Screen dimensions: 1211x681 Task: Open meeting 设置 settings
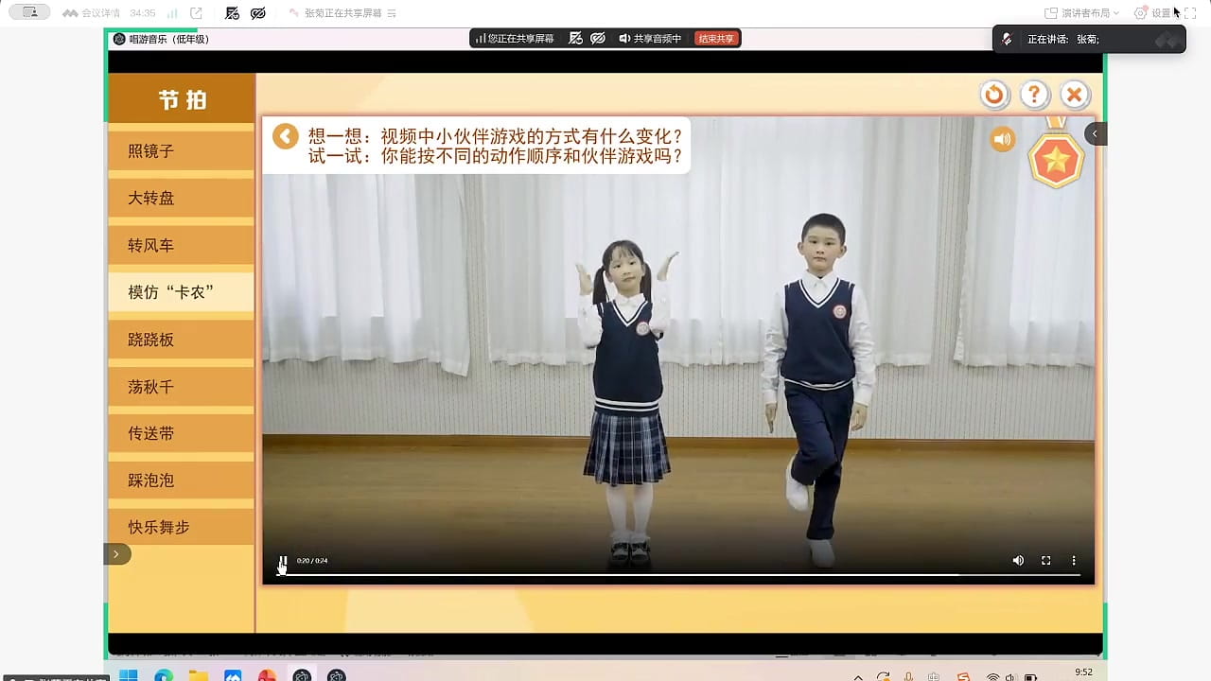pyautogui.click(x=1153, y=13)
